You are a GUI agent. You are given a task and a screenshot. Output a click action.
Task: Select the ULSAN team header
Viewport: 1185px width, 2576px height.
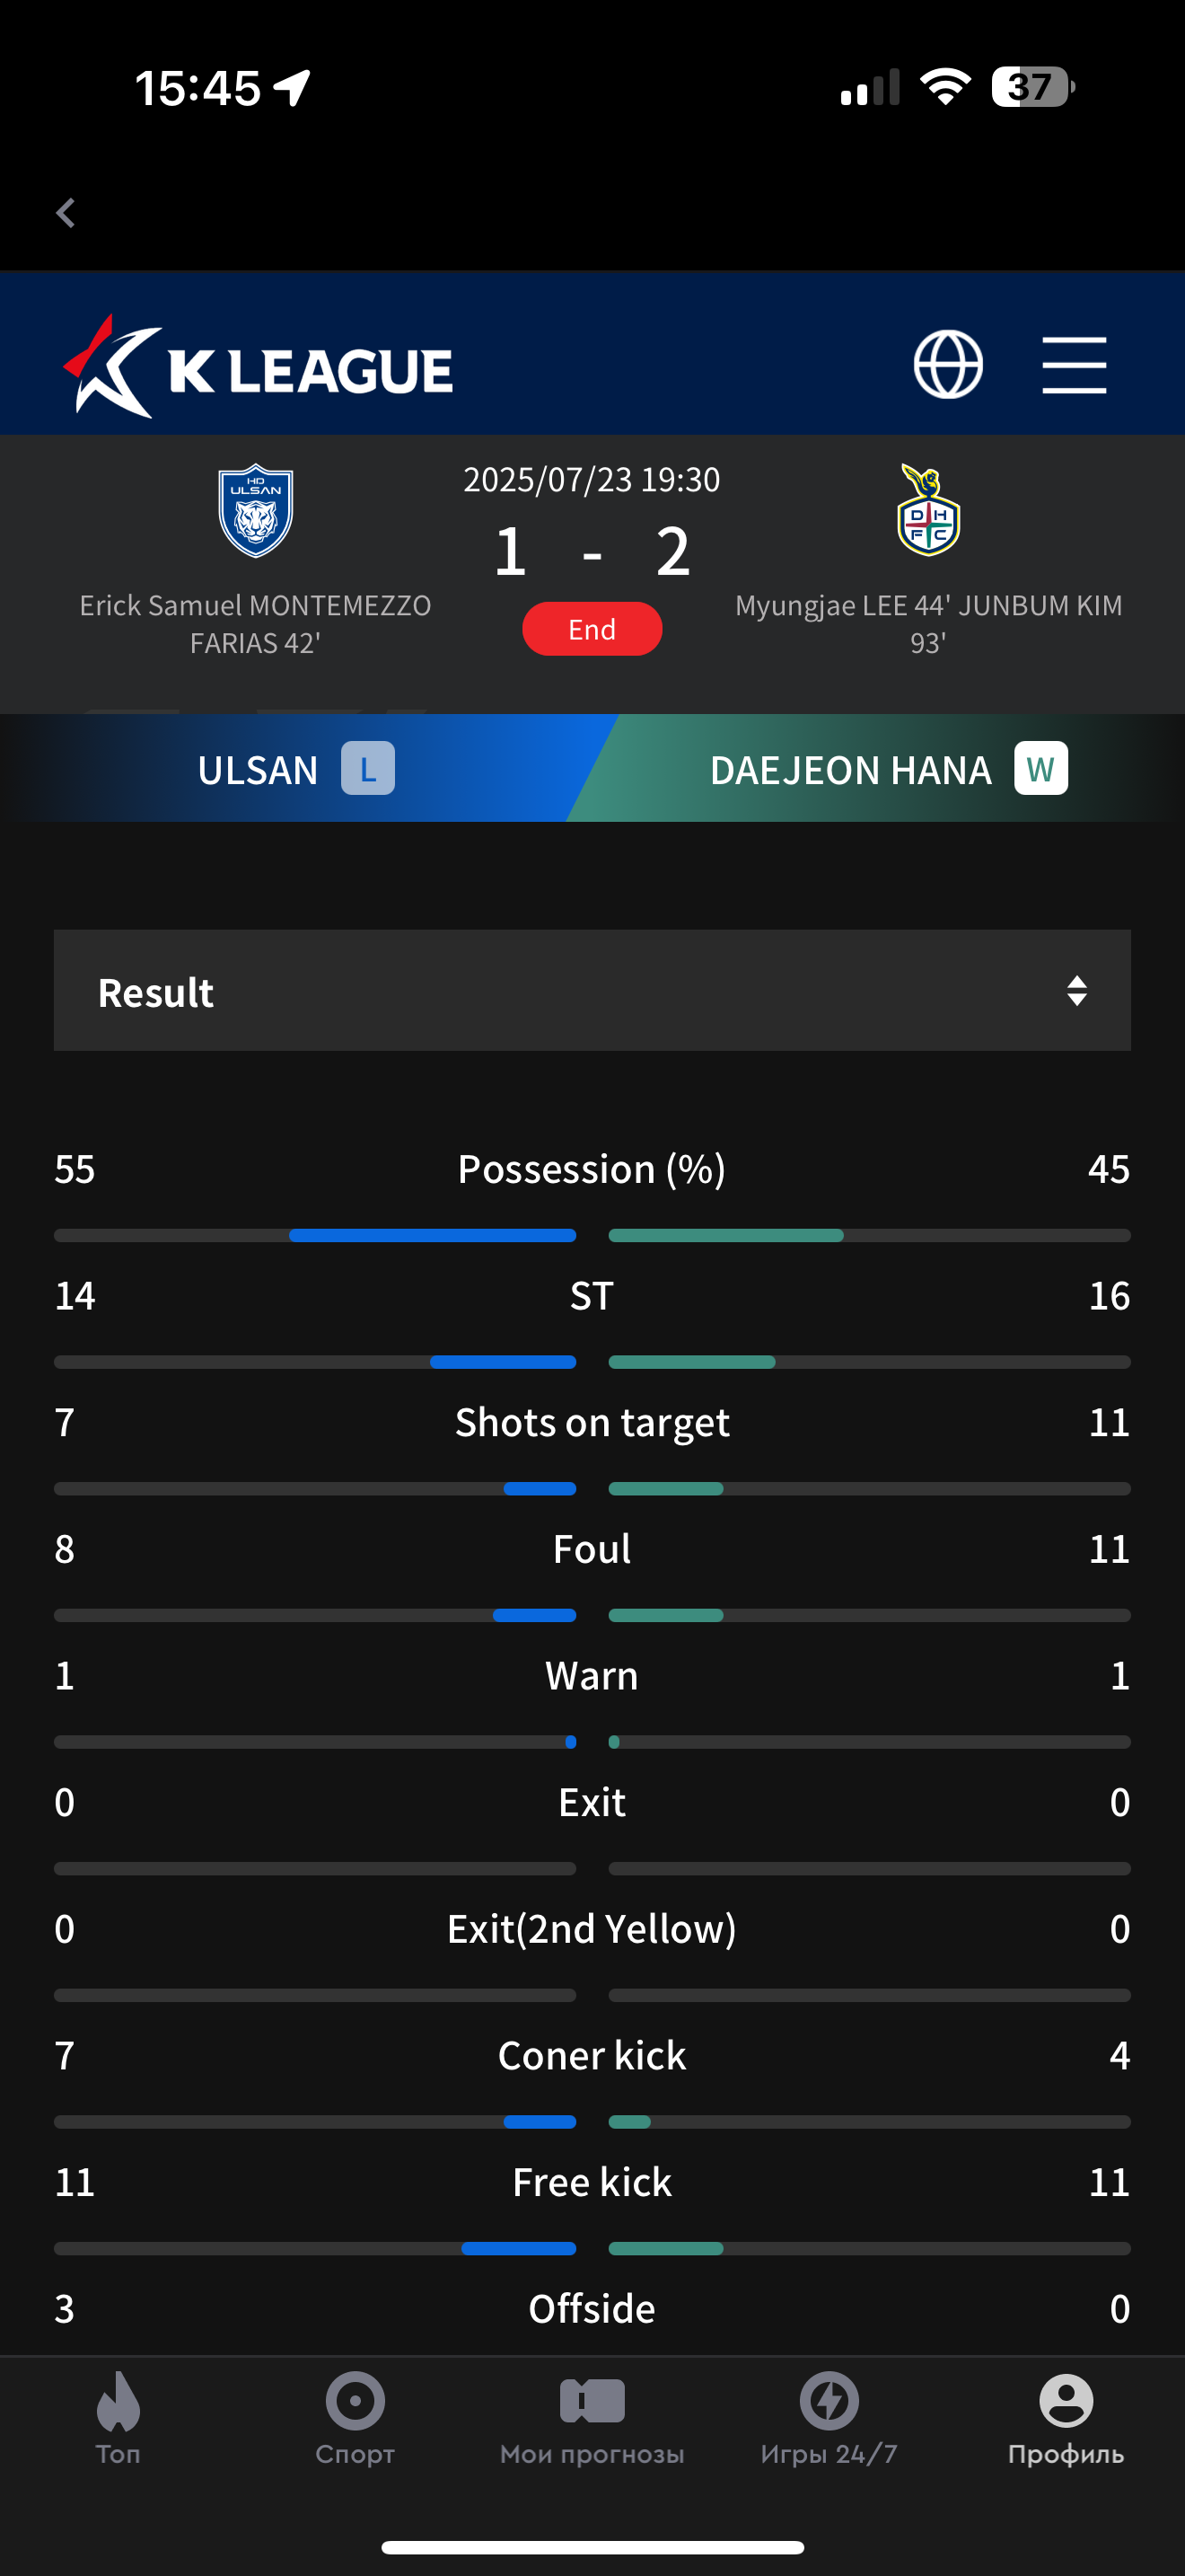(x=258, y=770)
